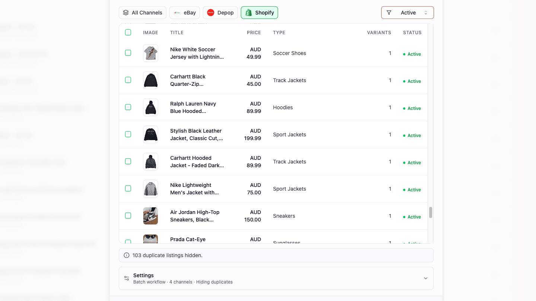Tick the select-all checkbox in table header
The image size is (536, 301).
coord(128,32)
